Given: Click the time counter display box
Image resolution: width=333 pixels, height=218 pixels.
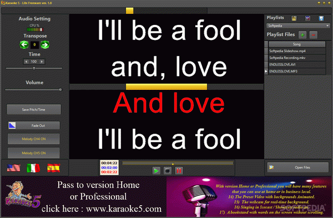Looking at the screenshot, I should click(x=109, y=168).
